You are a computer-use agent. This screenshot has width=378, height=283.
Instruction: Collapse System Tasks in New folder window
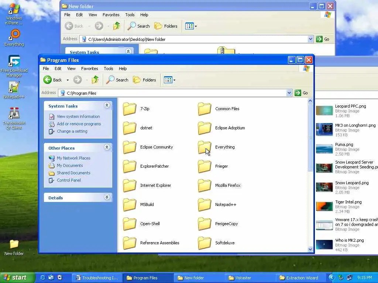pyautogui.click(x=128, y=51)
